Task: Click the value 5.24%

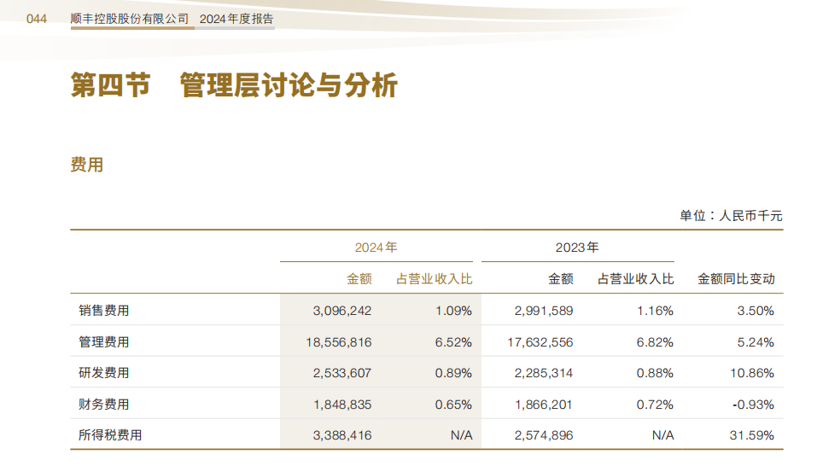Action: pyautogui.click(x=756, y=342)
